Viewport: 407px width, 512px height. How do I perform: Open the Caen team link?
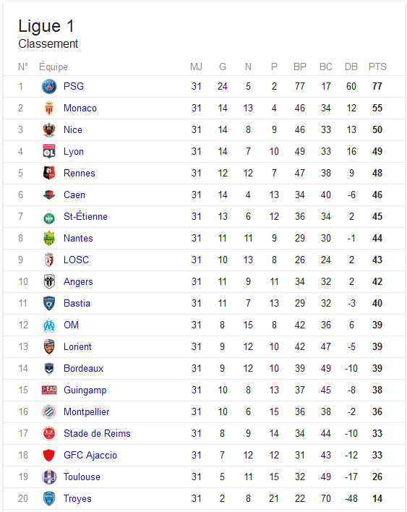(74, 195)
